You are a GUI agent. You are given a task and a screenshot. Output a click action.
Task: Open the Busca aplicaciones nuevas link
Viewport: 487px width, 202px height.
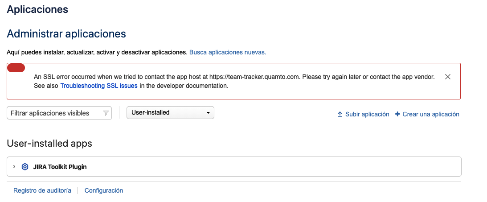(x=228, y=52)
